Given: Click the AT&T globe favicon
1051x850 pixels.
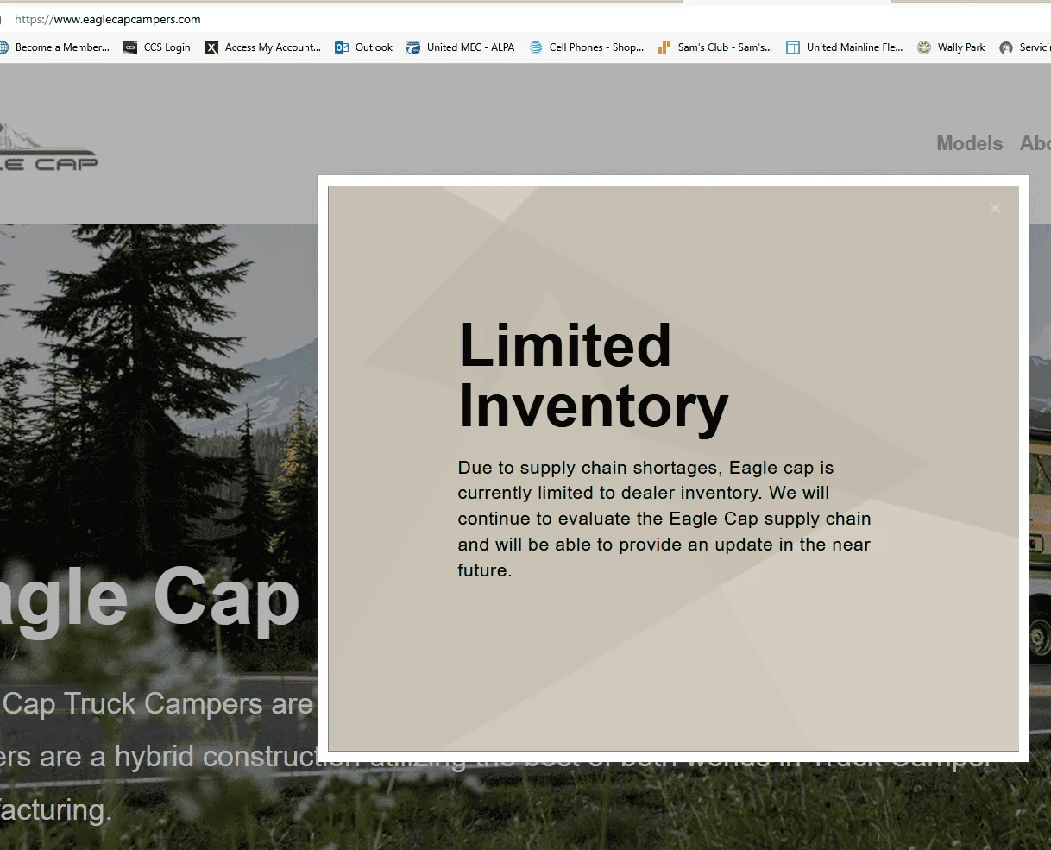Looking at the screenshot, I should [x=536, y=47].
